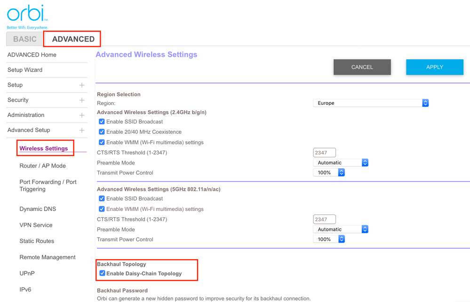The height and width of the screenshot is (302, 470).
Task: Select the ADVANCED tab
Action: tap(73, 39)
